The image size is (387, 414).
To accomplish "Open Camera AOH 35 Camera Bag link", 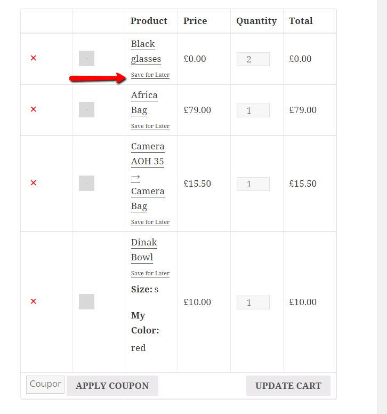I will 148,176.
